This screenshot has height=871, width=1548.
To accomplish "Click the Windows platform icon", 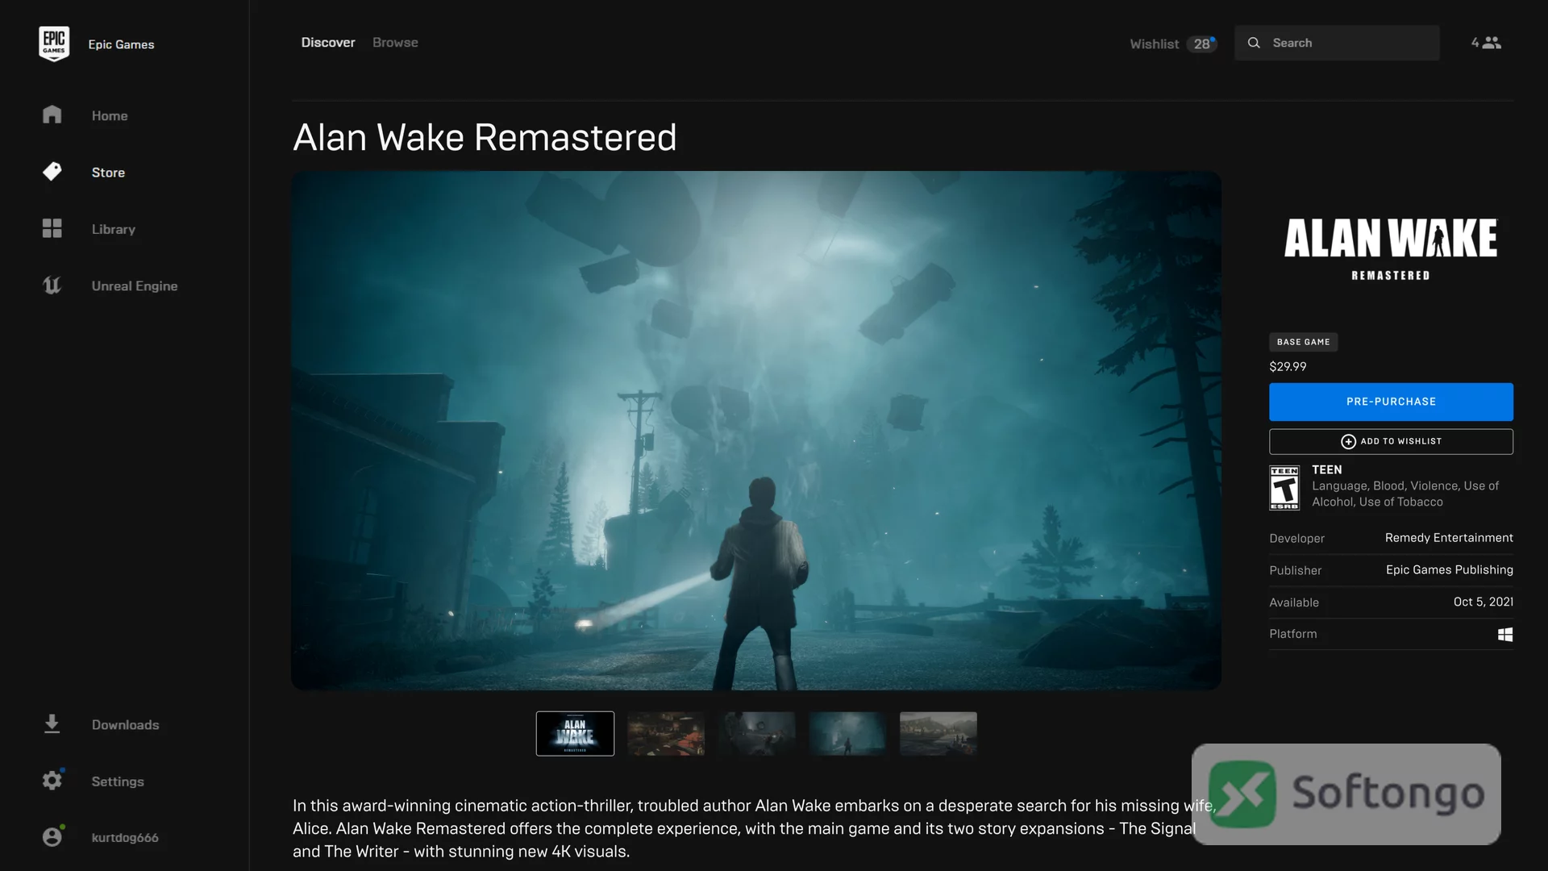I will point(1505,634).
